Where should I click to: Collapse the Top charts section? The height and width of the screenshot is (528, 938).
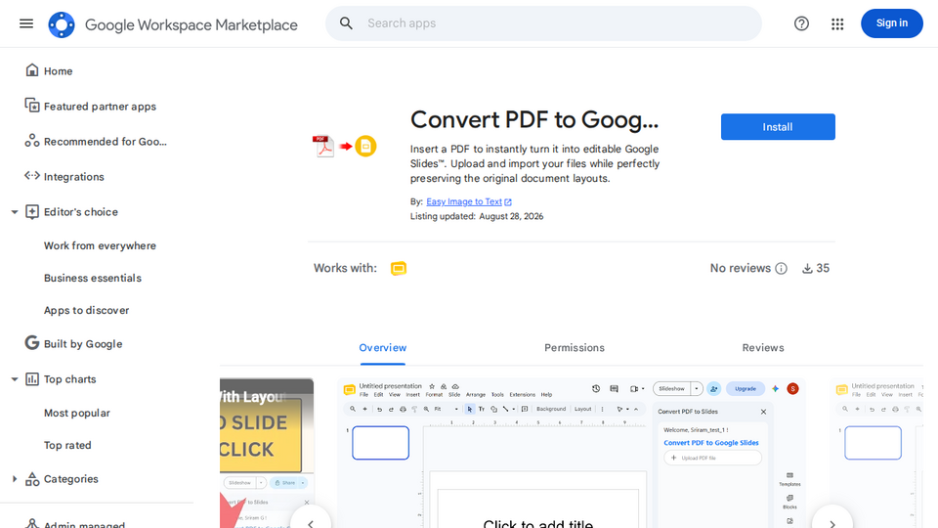pyautogui.click(x=15, y=379)
